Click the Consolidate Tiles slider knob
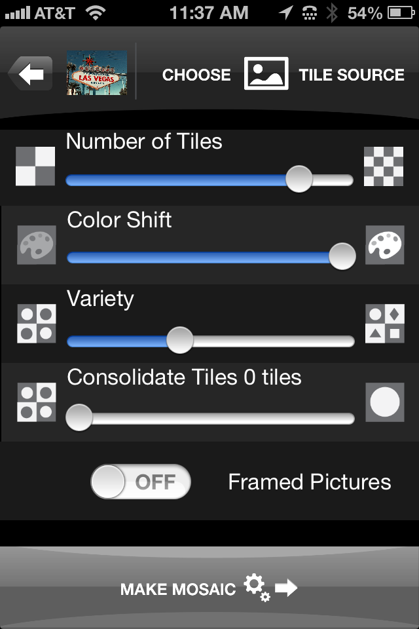This screenshot has height=629, width=419. (x=79, y=417)
